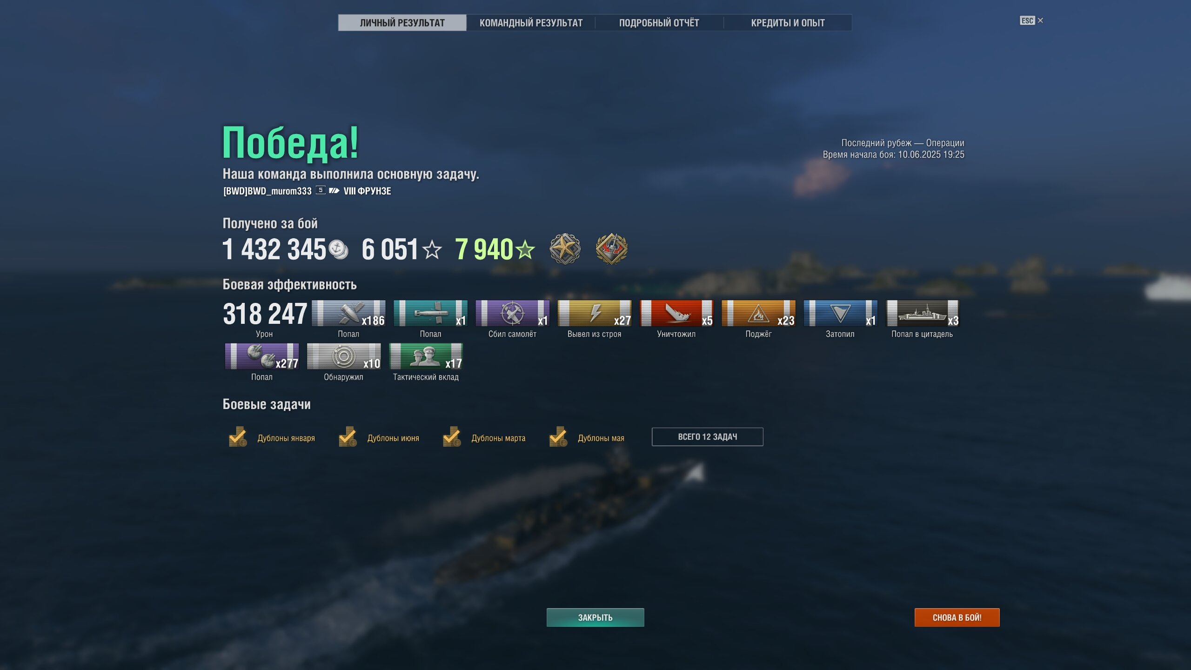
Task: Click the tactical contribution ribbon x17
Action: [426, 356]
